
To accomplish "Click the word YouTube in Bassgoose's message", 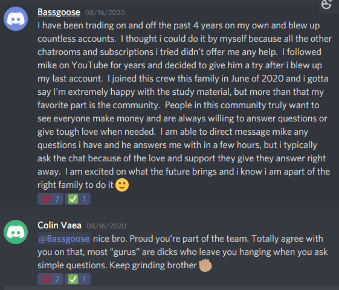I will click(x=89, y=65).
